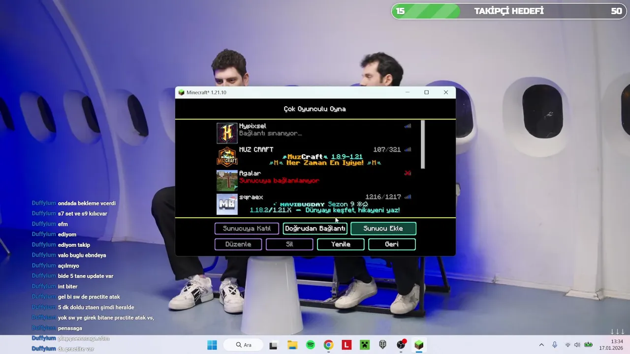Click the sqraex server name
This screenshot has width=630, height=354.
tap(251, 197)
